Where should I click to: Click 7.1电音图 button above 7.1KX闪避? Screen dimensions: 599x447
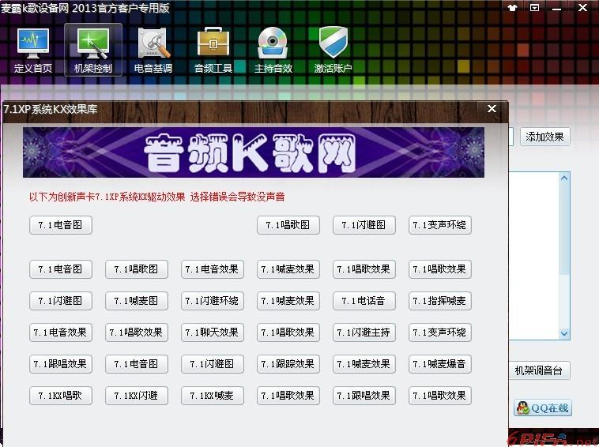point(137,364)
